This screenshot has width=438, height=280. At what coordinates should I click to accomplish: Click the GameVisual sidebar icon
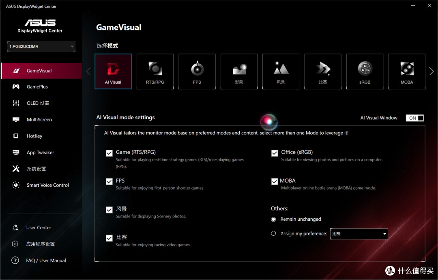16,71
